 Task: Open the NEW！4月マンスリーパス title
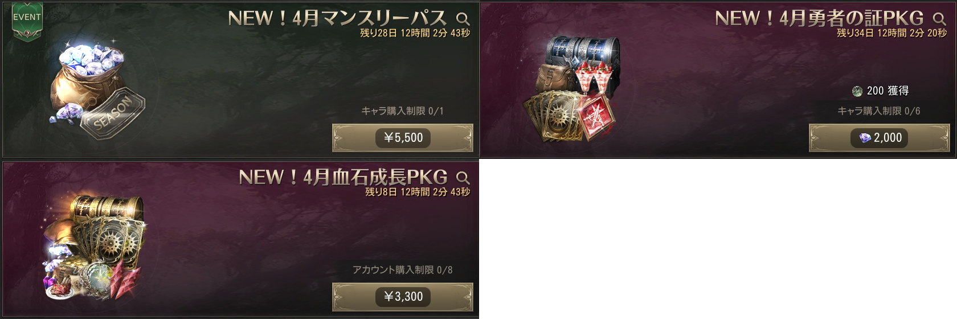coord(337,18)
